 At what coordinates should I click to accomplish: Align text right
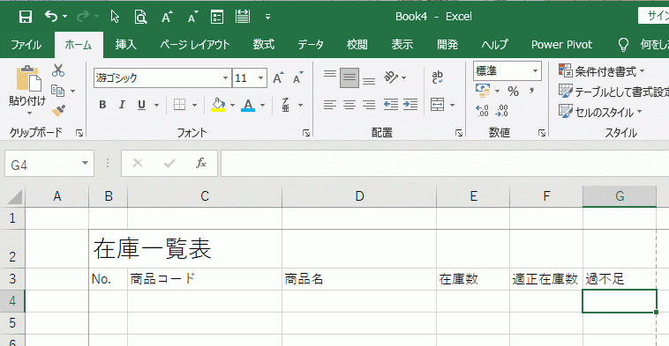coord(369,105)
